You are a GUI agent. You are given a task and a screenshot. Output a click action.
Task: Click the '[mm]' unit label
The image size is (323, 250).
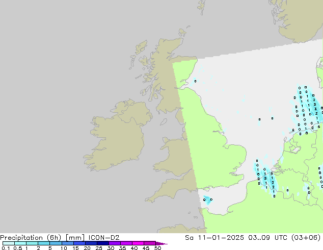click(x=75, y=238)
